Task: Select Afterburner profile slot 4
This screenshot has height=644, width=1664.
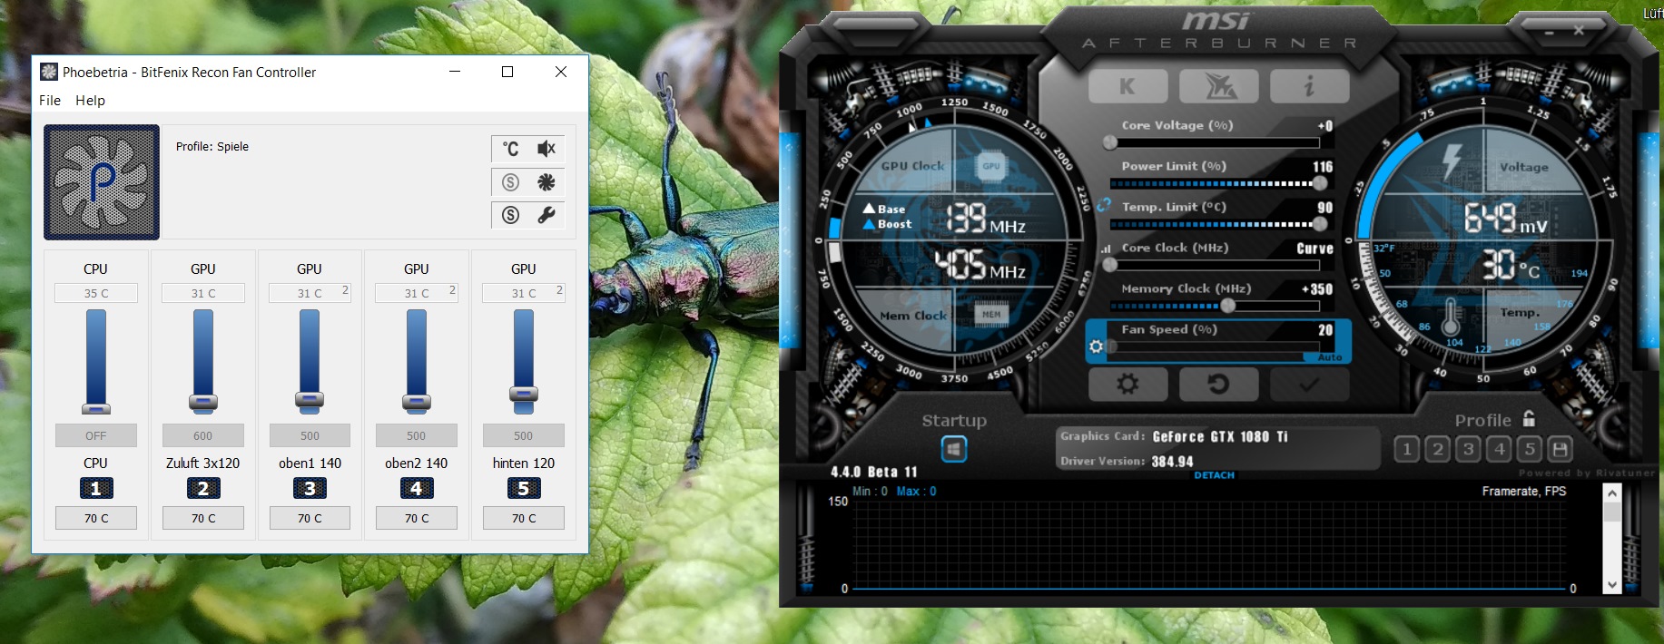Action: pos(1499,449)
